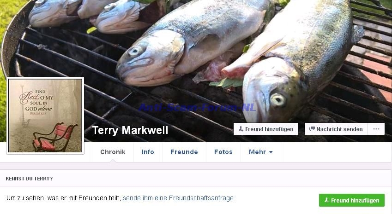The height and width of the screenshot is (214, 392).
Task: Follow the 'sende ihm eine Freundschaftsanfrage' link
Action: 179,198
